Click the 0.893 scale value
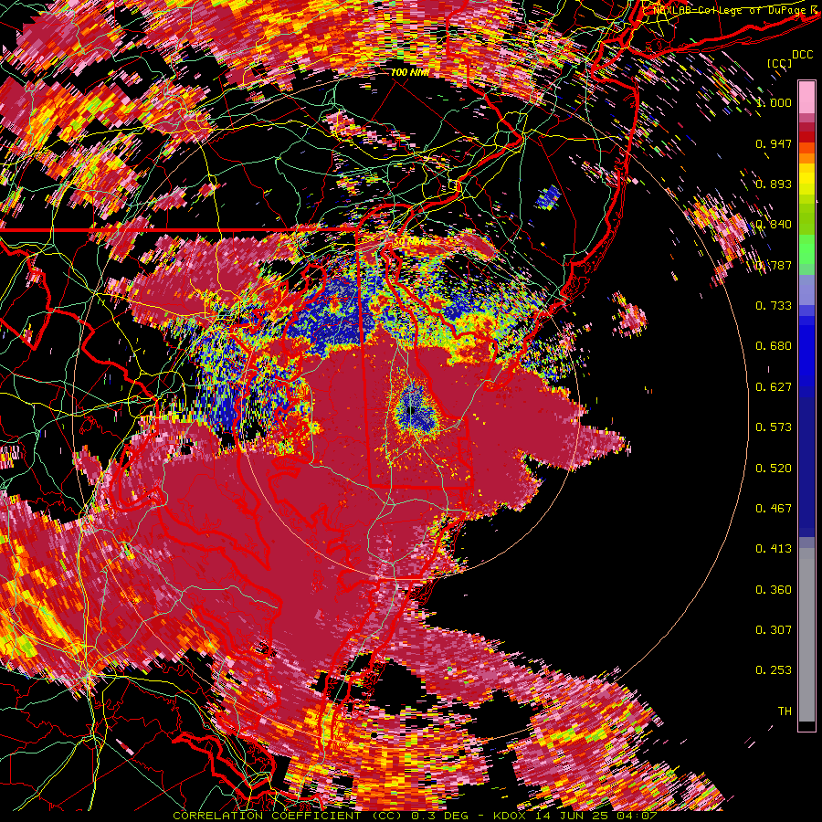The width and height of the screenshot is (822, 822). [774, 184]
